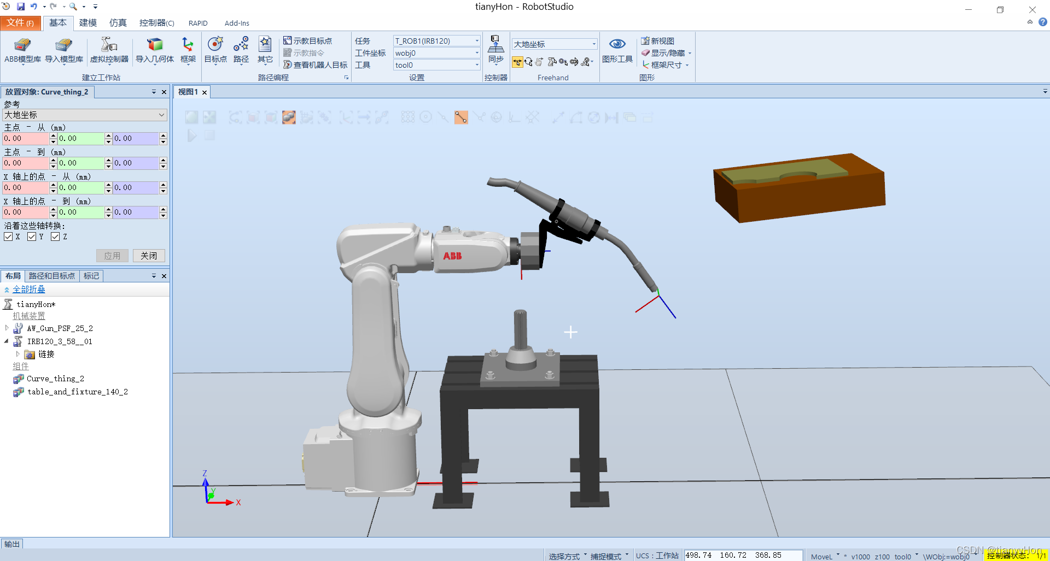Switch to the RAPID ribbon tab
The image size is (1050, 561).
point(198,23)
